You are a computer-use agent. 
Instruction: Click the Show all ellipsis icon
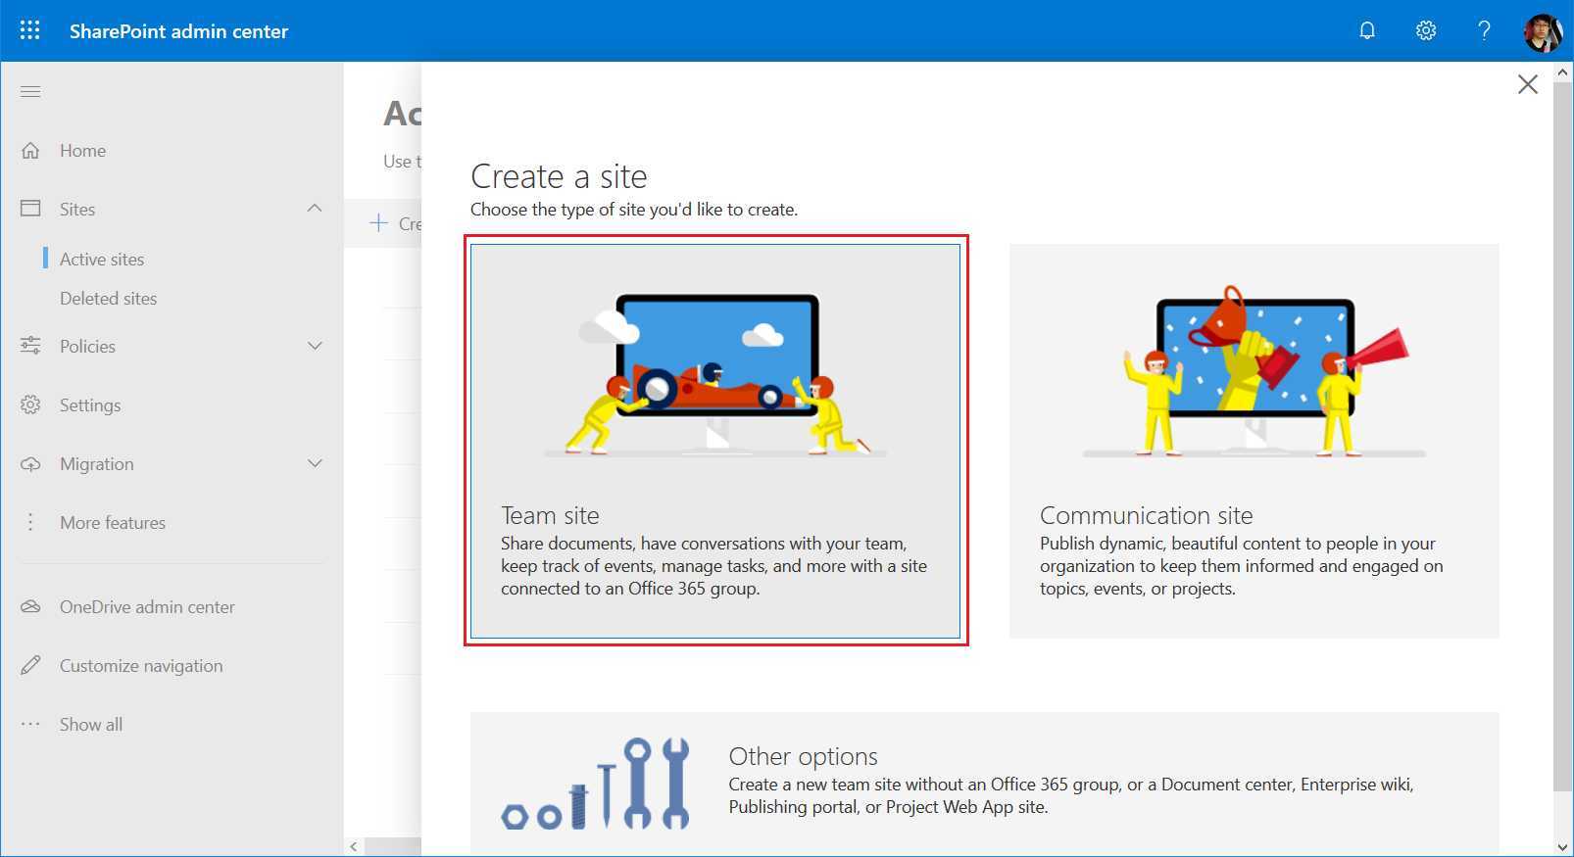[30, 724]
